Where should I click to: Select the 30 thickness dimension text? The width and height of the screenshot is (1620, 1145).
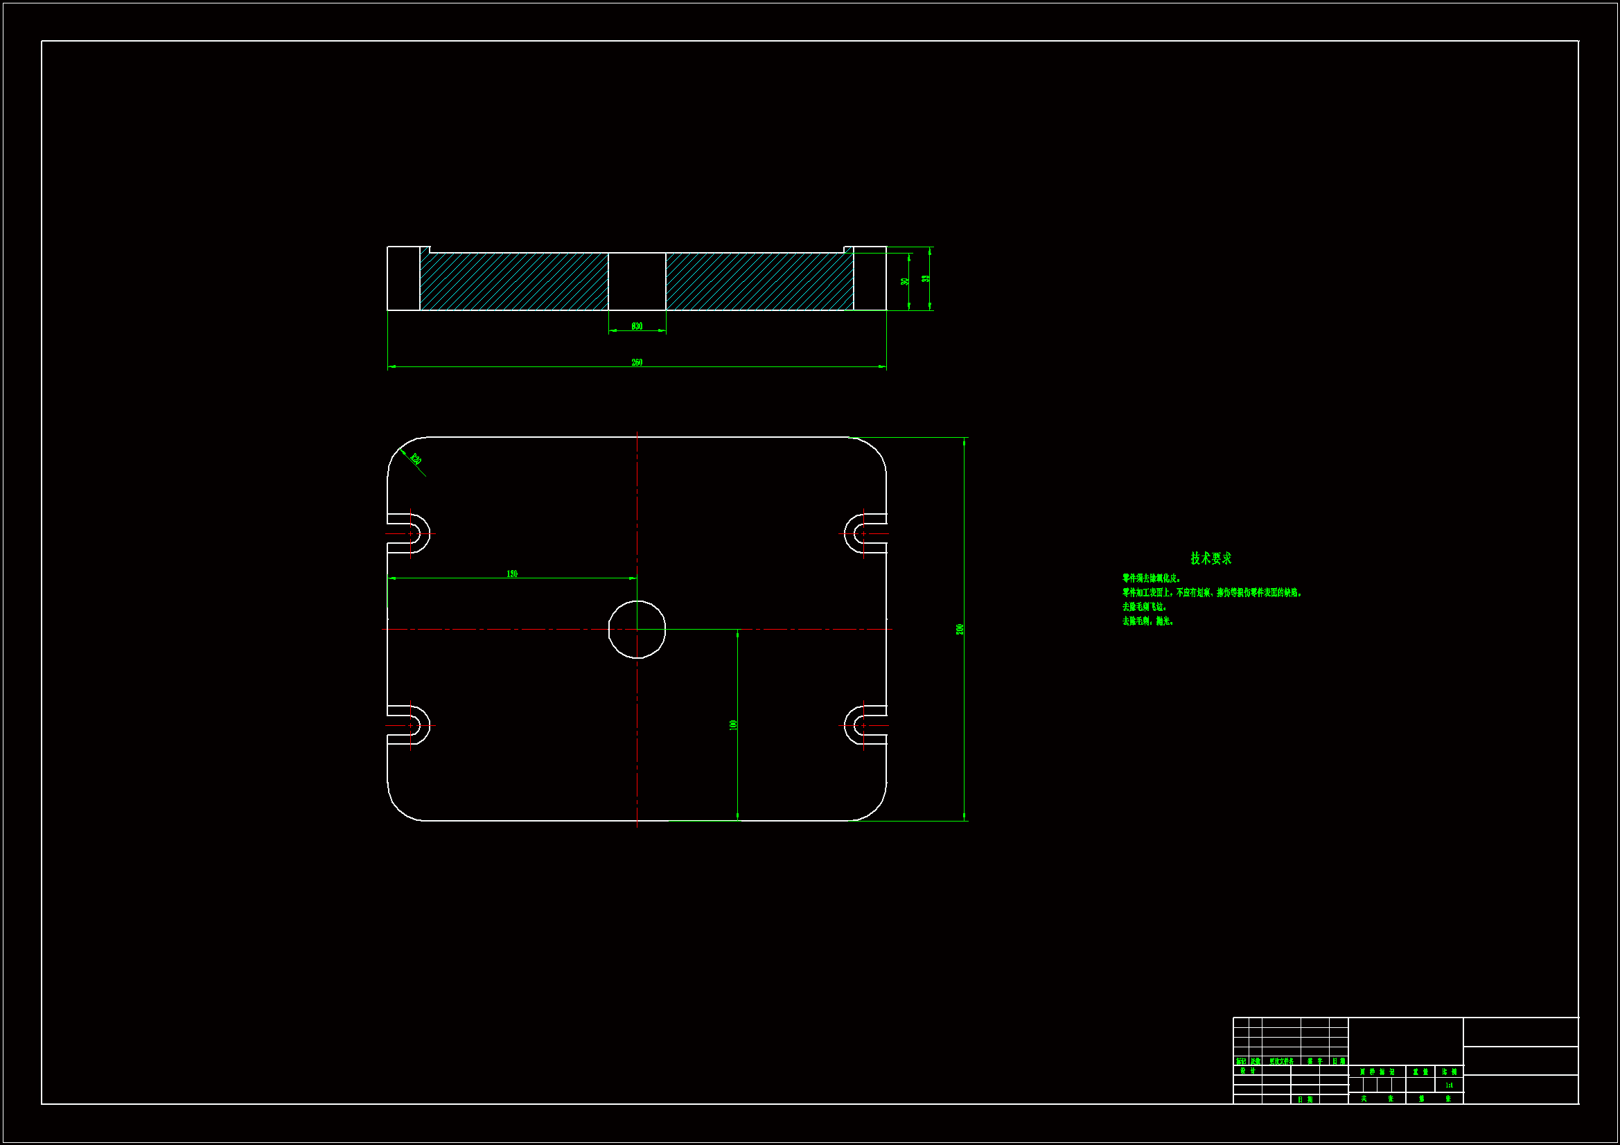(x=904, y=281)
